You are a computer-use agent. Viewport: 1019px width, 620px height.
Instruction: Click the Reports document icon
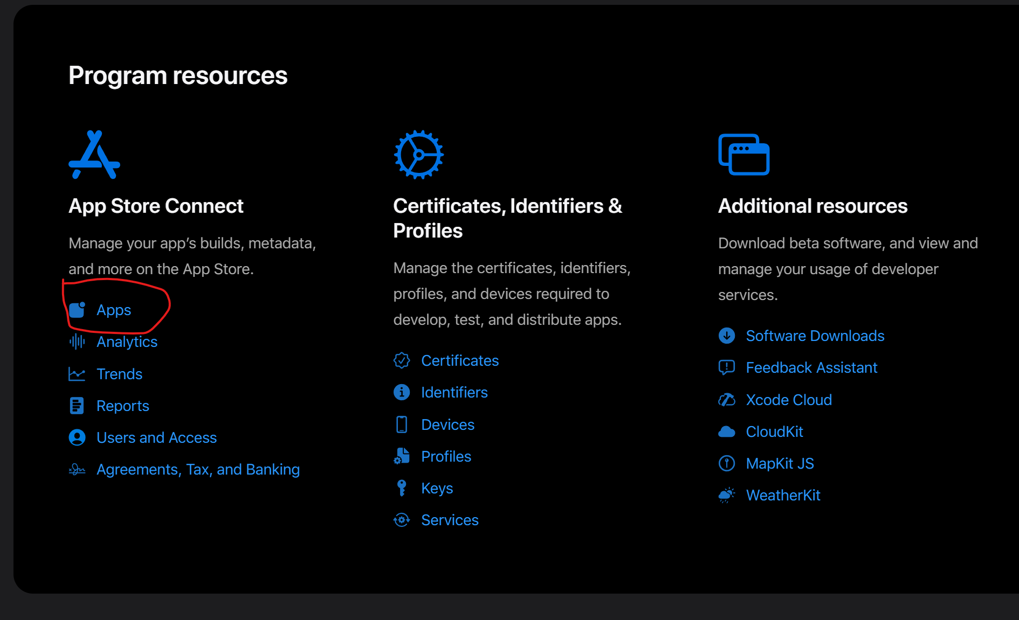click(x=77, y=406)
